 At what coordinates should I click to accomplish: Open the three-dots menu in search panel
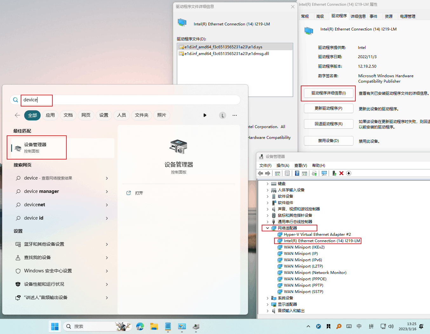coord(235,115)
